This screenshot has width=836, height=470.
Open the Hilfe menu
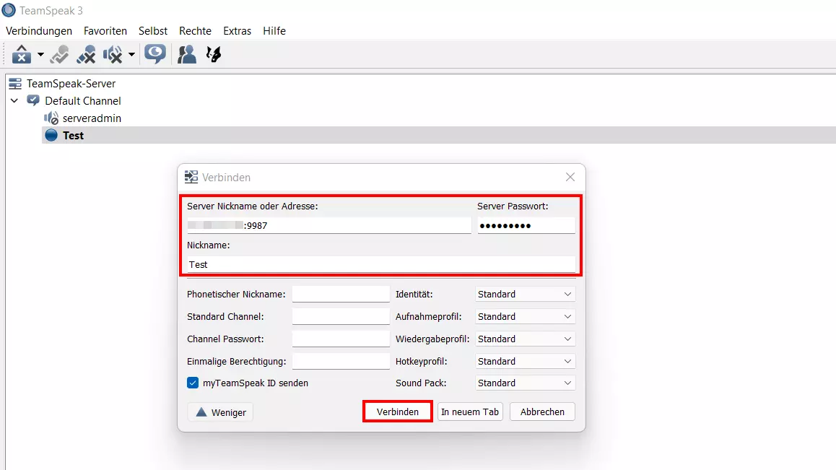[274, 31]
